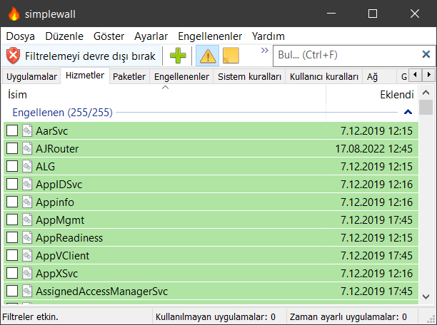Image resolution: width=437 pixels, height=325 pixels.
Task: Click inside the Bul search field
Action: [343, 55]
